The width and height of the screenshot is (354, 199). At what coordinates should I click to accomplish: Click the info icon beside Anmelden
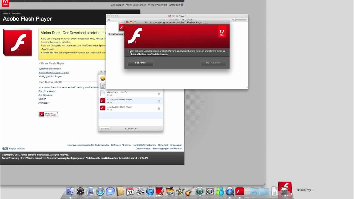[182, 5]
